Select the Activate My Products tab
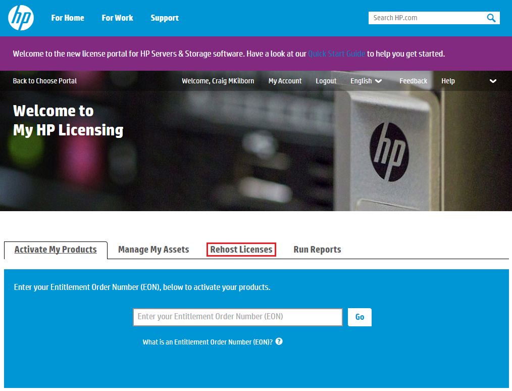This screenshot has width=512, height=391. [x=56, y=250]
